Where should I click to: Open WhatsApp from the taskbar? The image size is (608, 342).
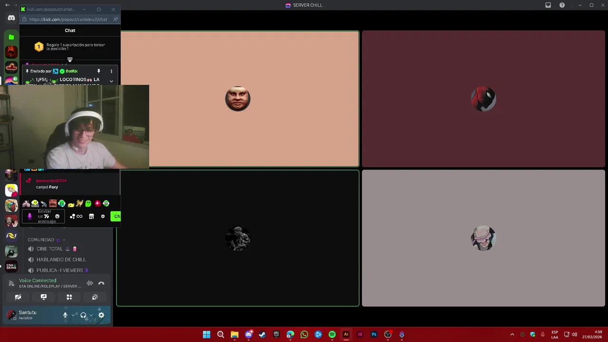click(304, 334)
